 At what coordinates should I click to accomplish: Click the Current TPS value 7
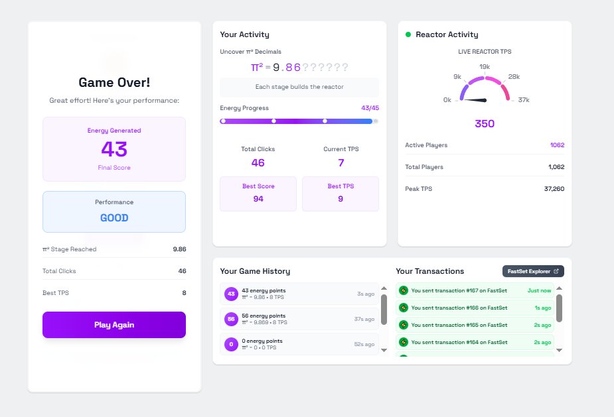point(341,162)
